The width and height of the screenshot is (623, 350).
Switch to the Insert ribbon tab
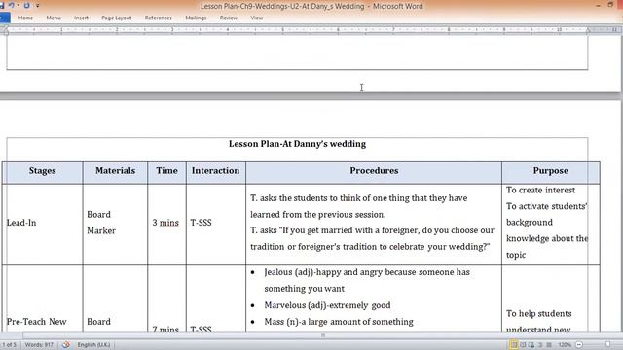[x=81, y=17]
